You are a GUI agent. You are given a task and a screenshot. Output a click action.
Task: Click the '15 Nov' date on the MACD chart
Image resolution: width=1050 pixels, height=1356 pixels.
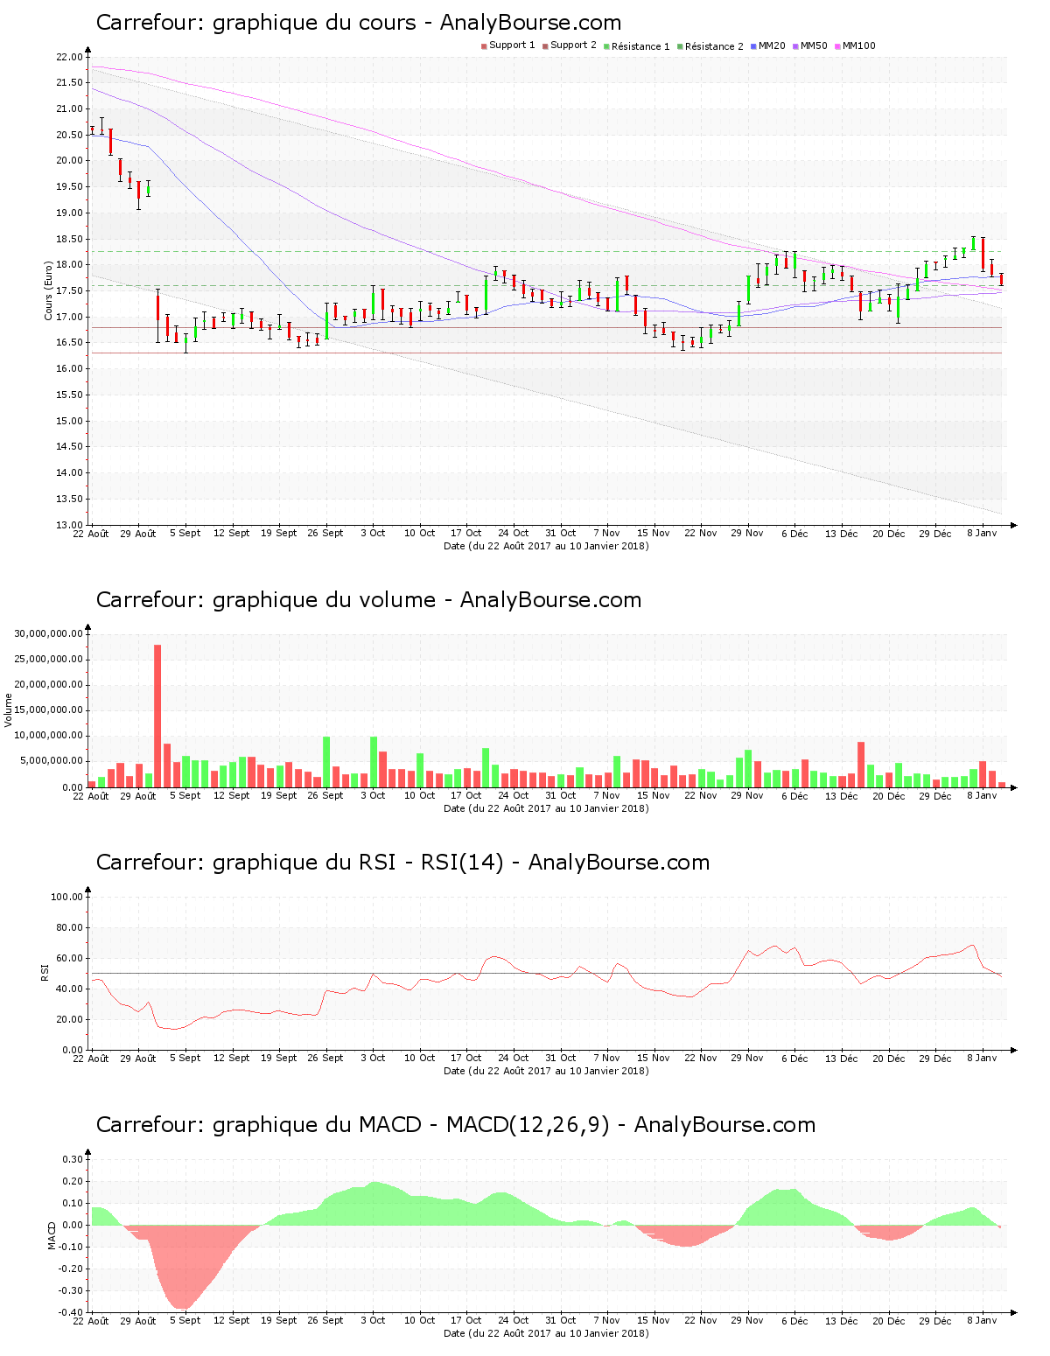tap(654, 1320)
